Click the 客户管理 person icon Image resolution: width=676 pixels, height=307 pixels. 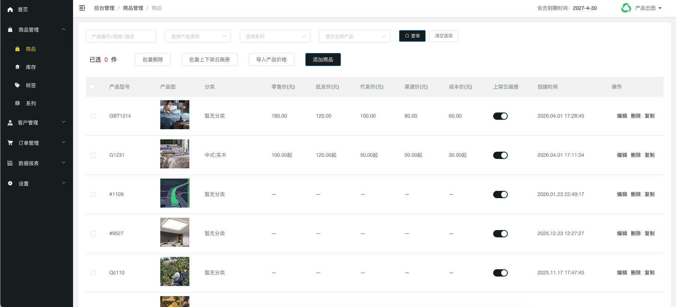10,123
